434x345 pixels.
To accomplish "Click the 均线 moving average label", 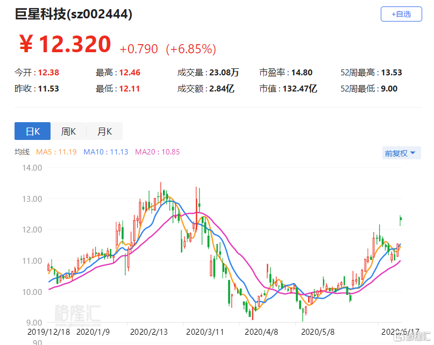I will [22, 152].
